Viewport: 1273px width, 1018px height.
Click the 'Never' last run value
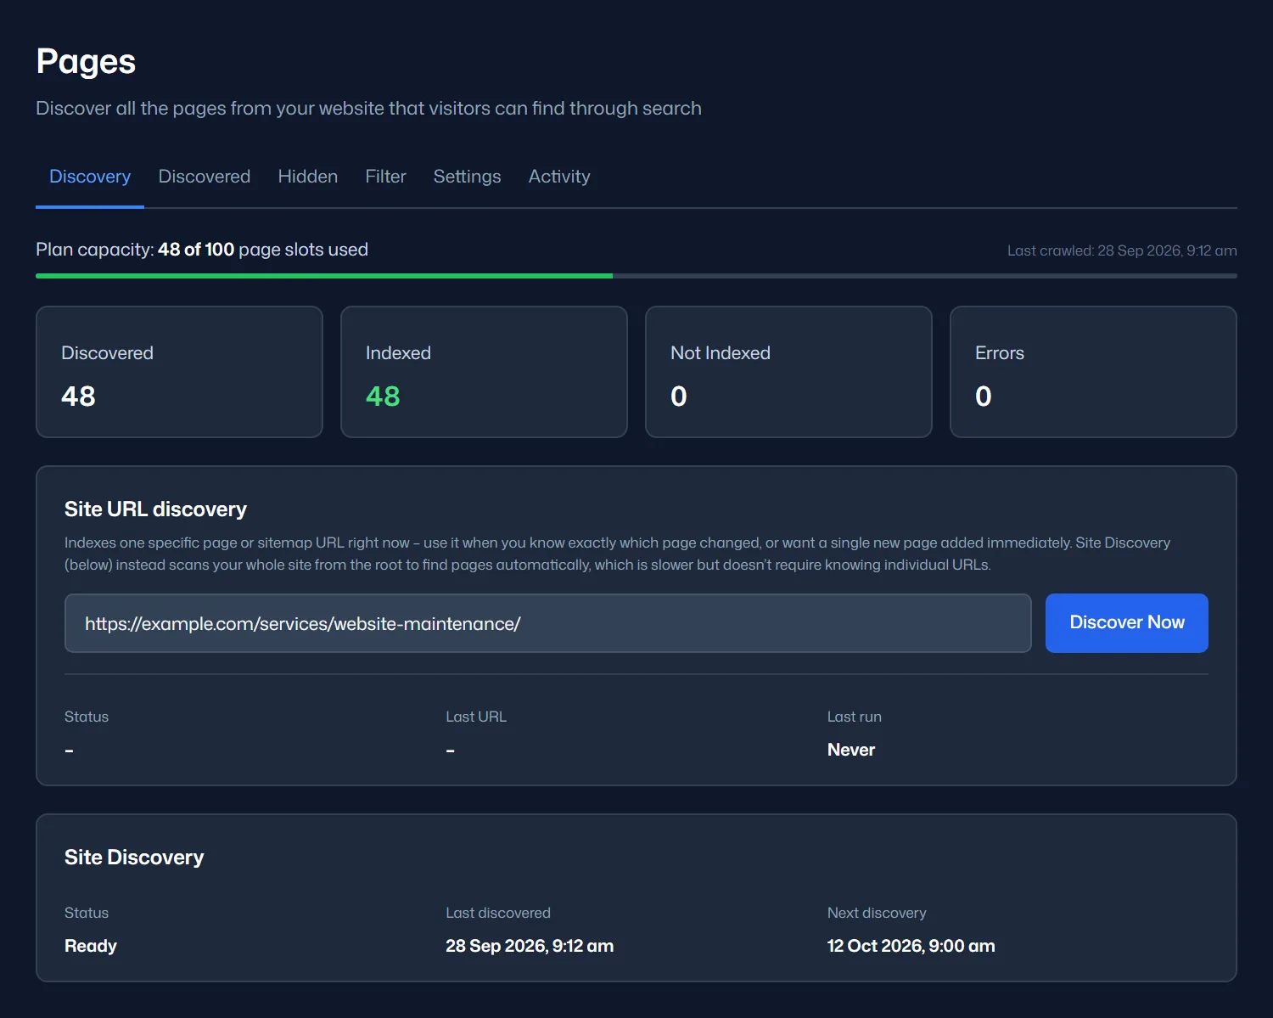point(851,750)
